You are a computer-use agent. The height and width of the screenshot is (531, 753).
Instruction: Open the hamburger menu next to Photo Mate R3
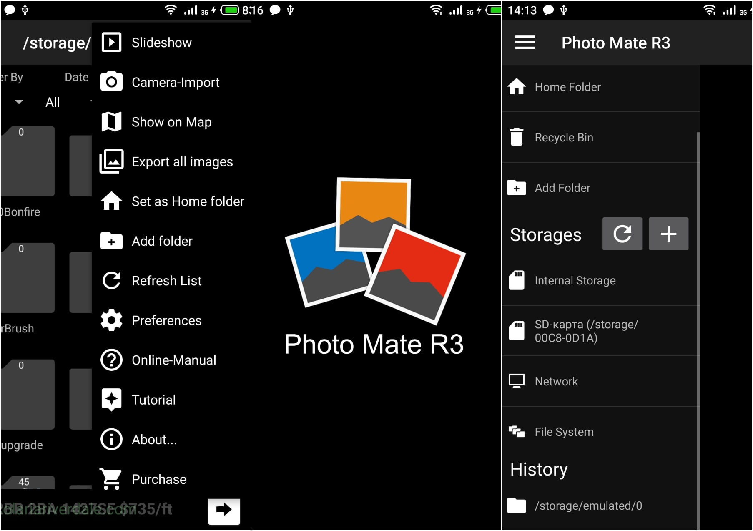[x=525, y=43]
